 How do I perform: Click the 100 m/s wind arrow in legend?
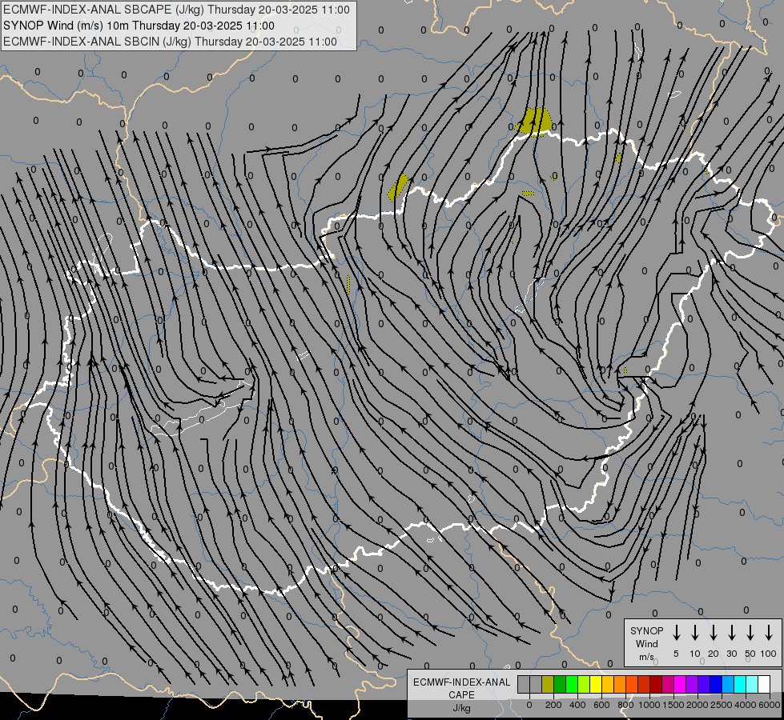(769, 633)
